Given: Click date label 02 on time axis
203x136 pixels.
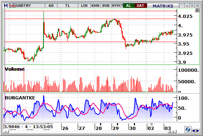Looking at the screenshot, I should pos(151,128).
